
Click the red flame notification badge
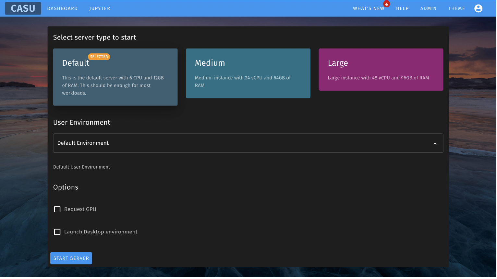[387, 4]
